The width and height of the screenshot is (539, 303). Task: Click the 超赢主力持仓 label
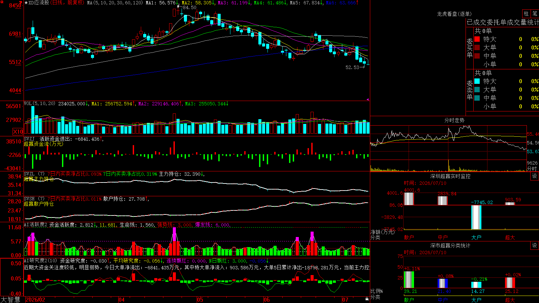pos(39,179)
